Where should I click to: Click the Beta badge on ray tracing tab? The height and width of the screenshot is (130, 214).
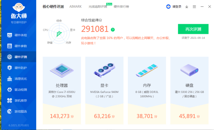[x=109, y=4]
